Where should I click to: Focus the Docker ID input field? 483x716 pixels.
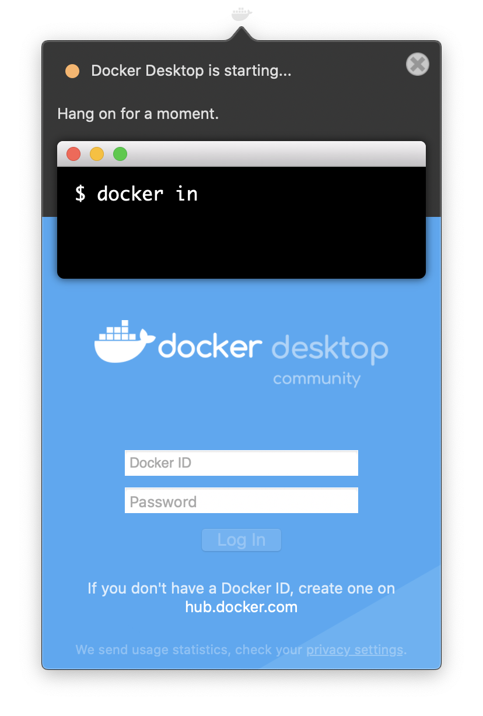pos(242,463)
